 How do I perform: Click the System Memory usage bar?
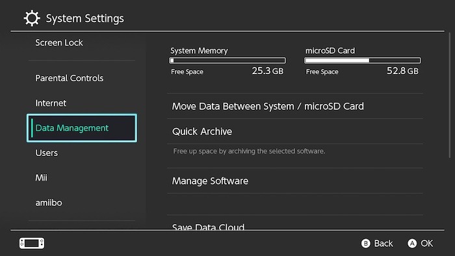point(227,60)
